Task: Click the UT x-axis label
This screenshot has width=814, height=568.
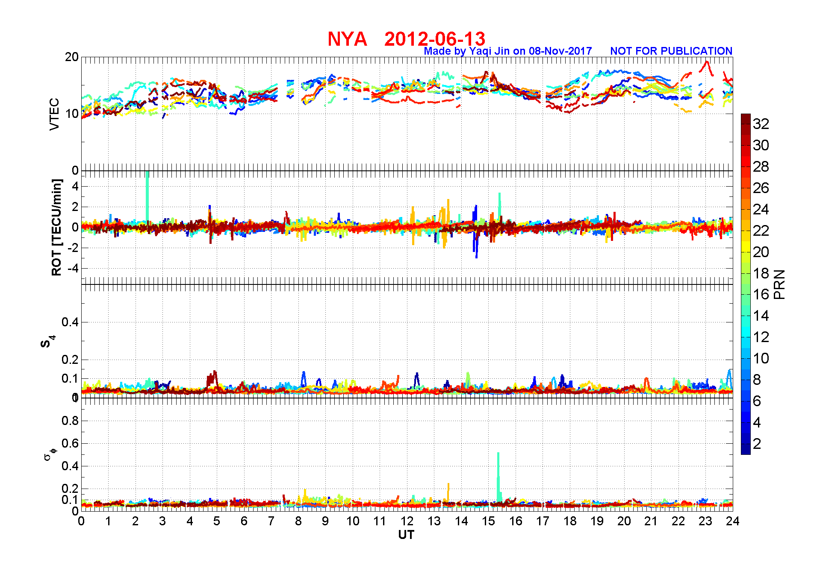Action: [406, 535]
